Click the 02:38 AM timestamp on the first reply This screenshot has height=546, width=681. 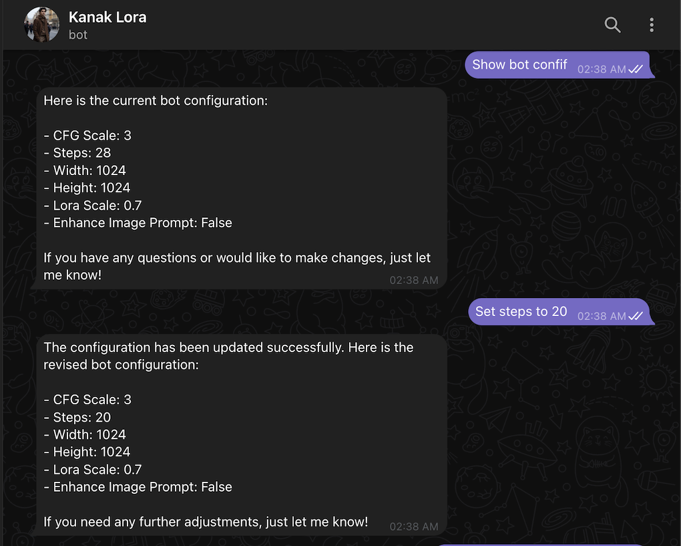click(x=414, y=281)
